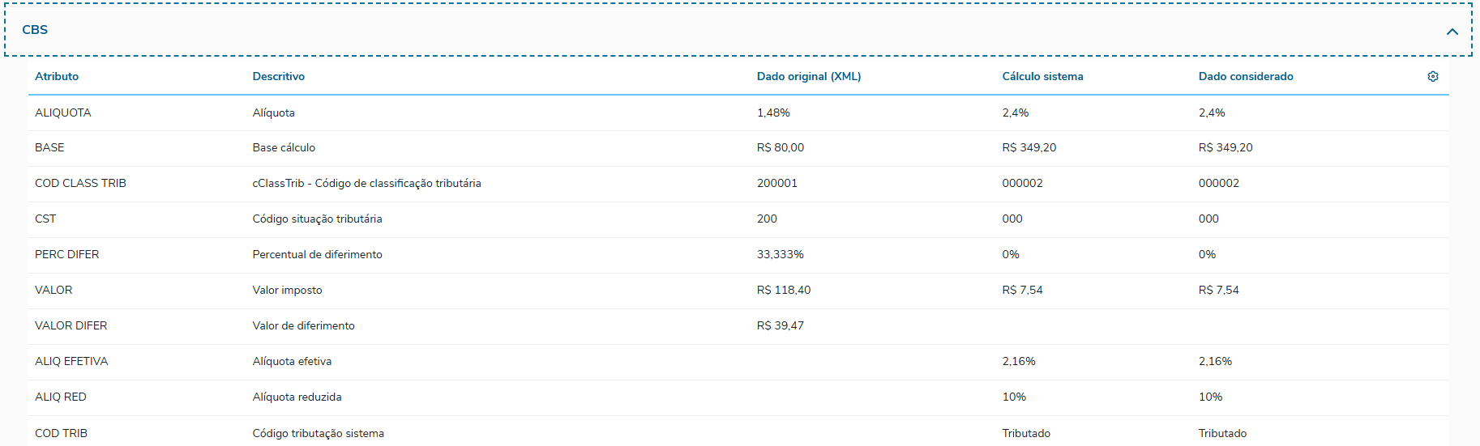Select Dado original (XML) column header
The image size is (1480, 446).
click(808, 76)
